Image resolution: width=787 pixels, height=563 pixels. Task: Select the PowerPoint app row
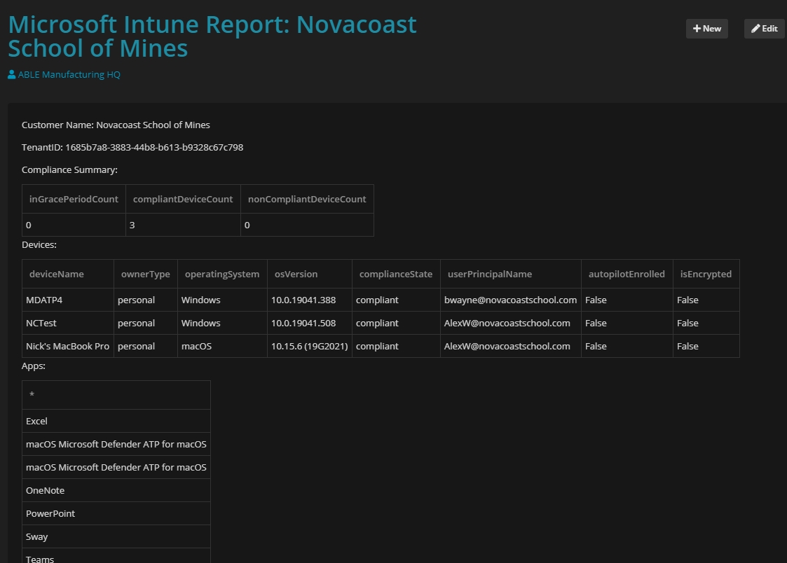(116, 513)
